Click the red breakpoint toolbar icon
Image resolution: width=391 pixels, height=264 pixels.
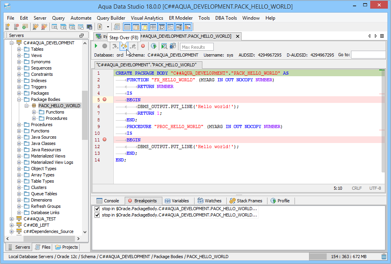coord(143,46)
